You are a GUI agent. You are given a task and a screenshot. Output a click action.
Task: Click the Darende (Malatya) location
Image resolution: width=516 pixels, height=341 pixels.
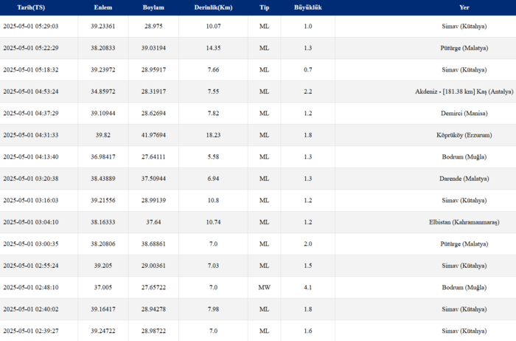(464, 179)
